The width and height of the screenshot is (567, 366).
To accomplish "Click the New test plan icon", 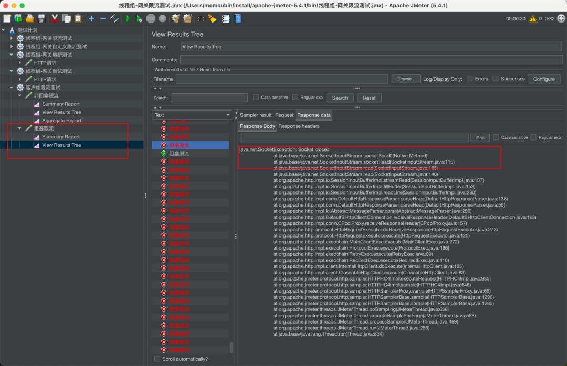I will pyautogui.click(x=7, y=18).
